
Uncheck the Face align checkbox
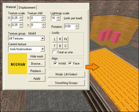[70, 63]
